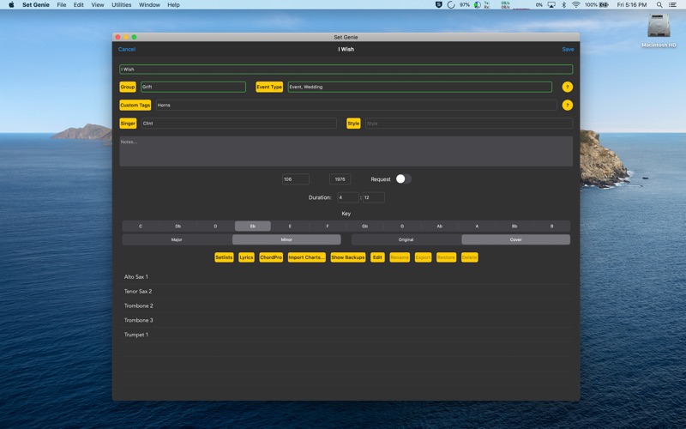Open the Wi-Fi status menu icon

coord(575,5)
